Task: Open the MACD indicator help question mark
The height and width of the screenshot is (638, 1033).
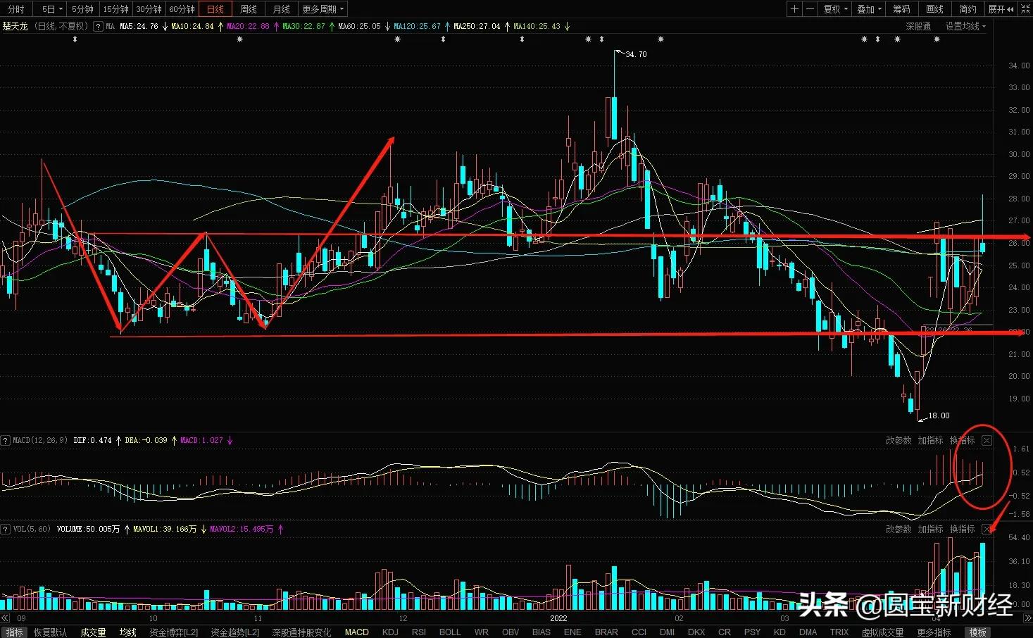Action: tap(6, 440)
